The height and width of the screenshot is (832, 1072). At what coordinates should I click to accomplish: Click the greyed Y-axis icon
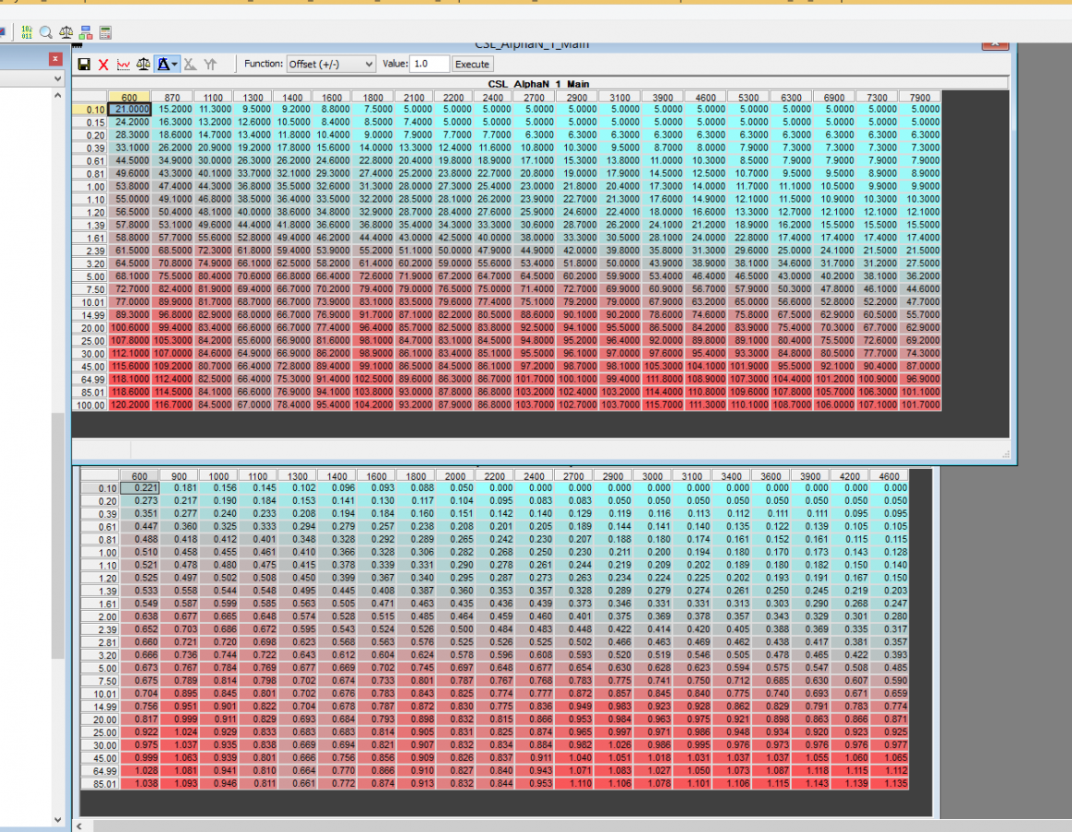210,64
